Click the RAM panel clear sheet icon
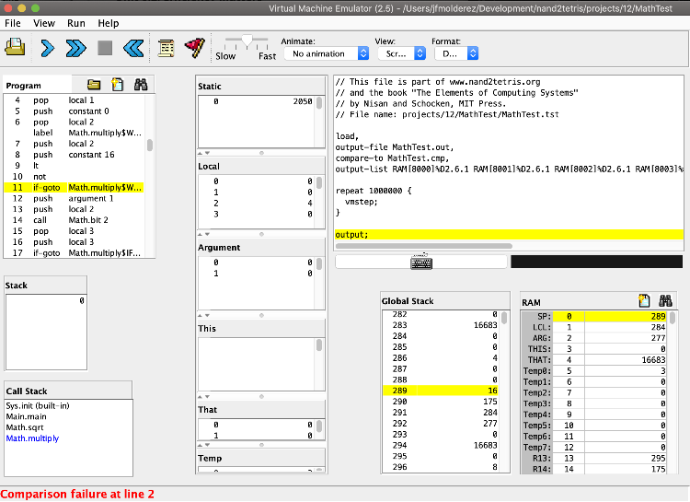This screenshot has height=502, width=690. 645,300
